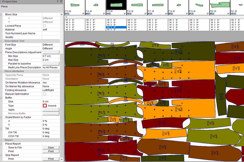The width and height of the screenshot is (244, 162).
Task: Choose the P16 piece preview icon
Action: pos(136,5)
